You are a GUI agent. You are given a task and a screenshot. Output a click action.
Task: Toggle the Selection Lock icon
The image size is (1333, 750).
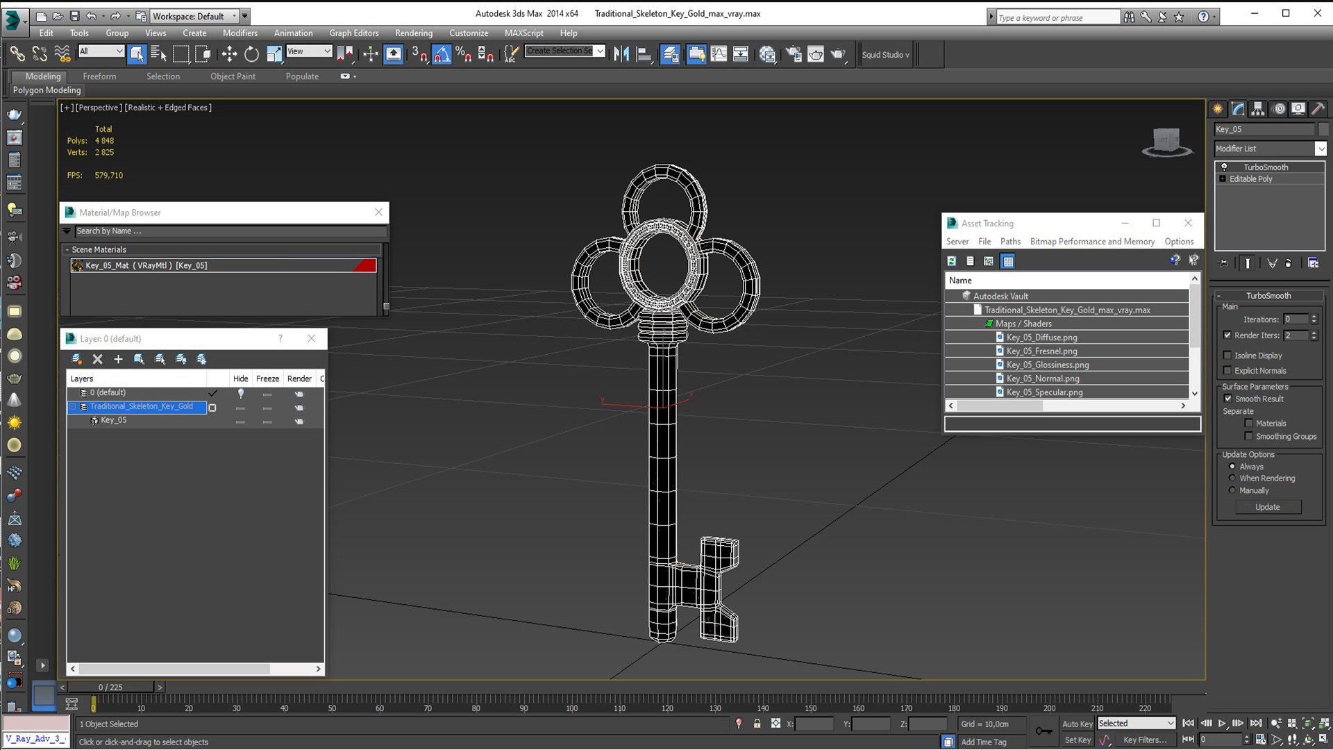757,724
